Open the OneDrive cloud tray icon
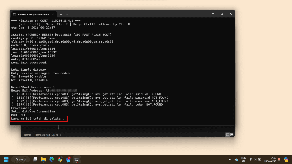This screenshot has height=164, width=292. pyautogui.click(x=236, y=159)
